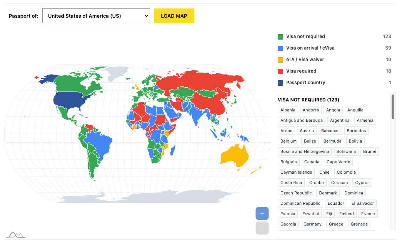Click the Germany country tag

click(x=312, y=224)
